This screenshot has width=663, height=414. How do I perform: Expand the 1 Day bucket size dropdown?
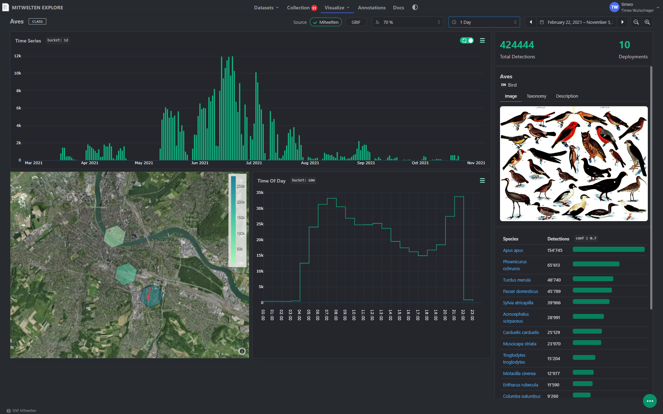click(x=484, y=22)
